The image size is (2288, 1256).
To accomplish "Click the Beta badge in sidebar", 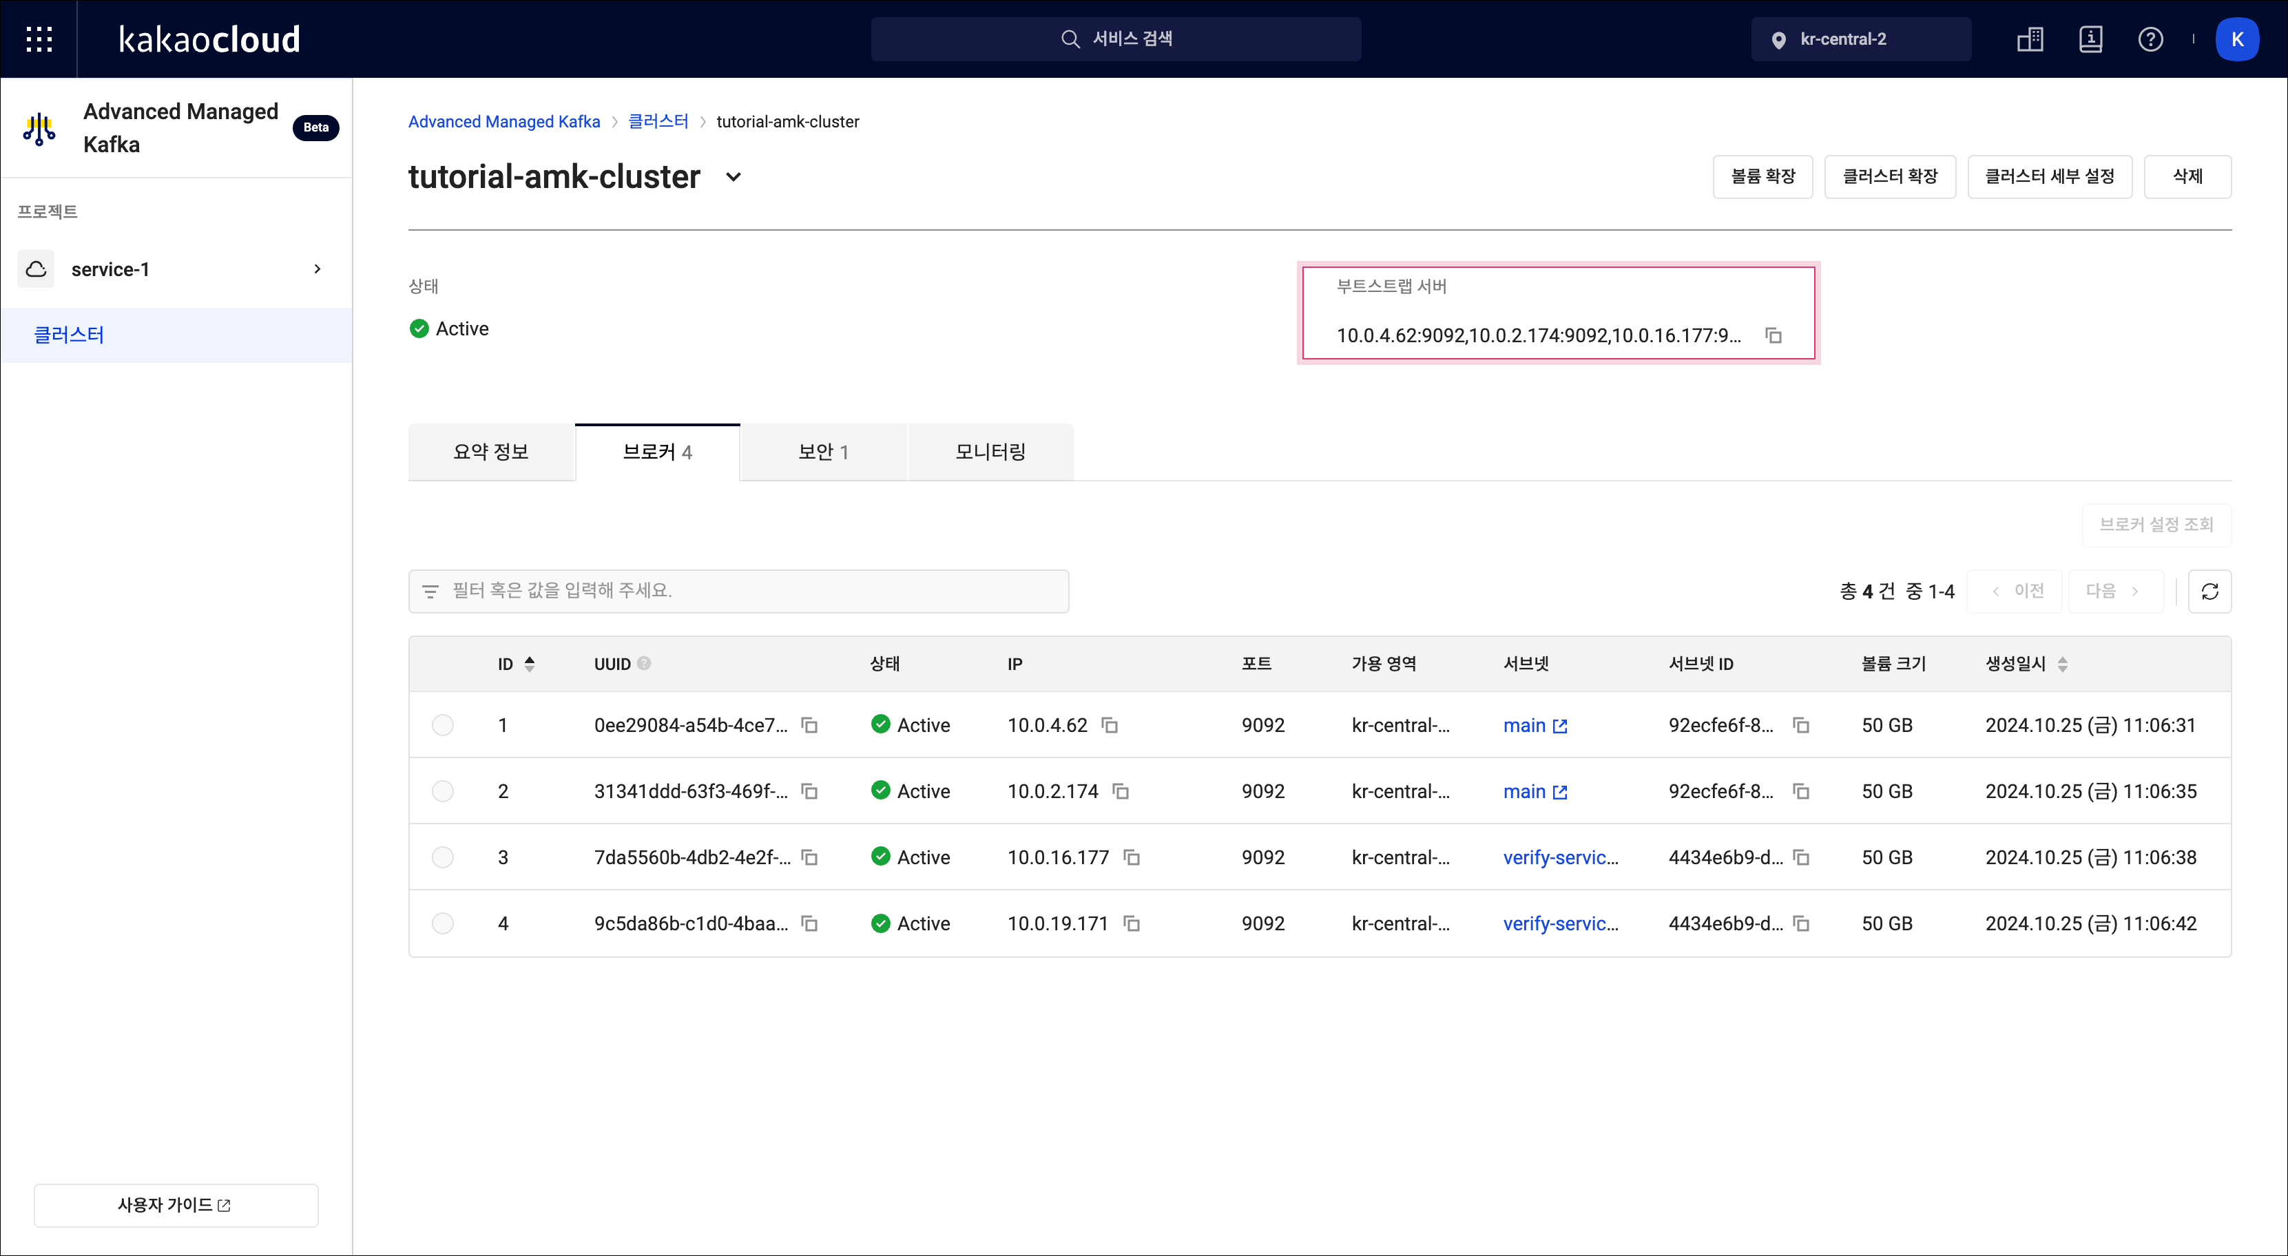I will point(315,127).
